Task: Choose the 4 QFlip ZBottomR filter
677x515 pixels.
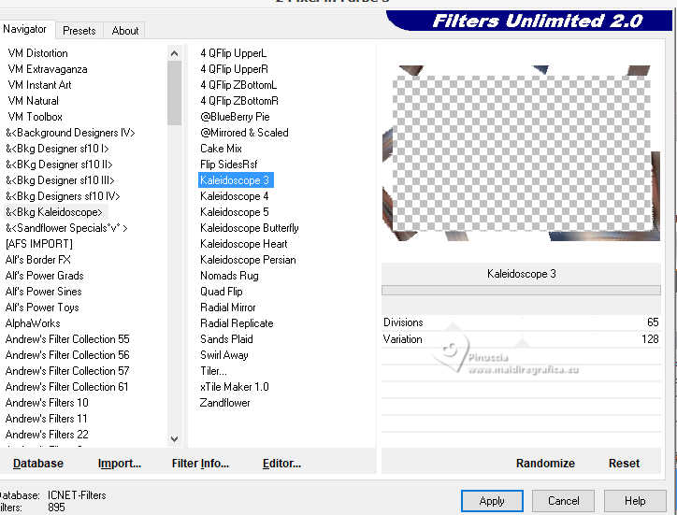Action: [239, 101]
